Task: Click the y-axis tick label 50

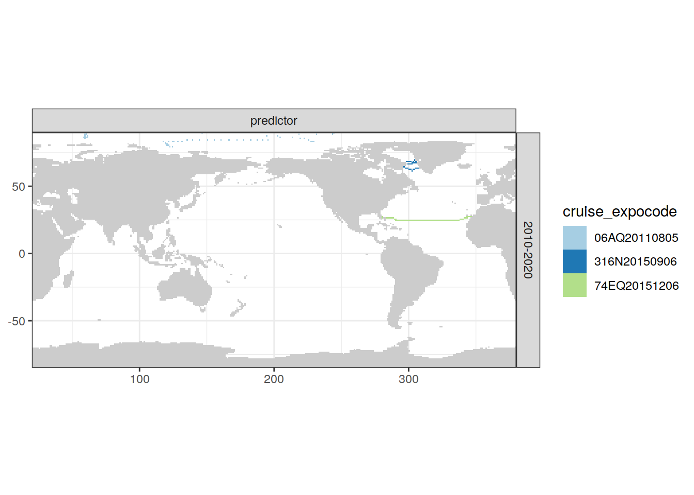Action: 19,187
